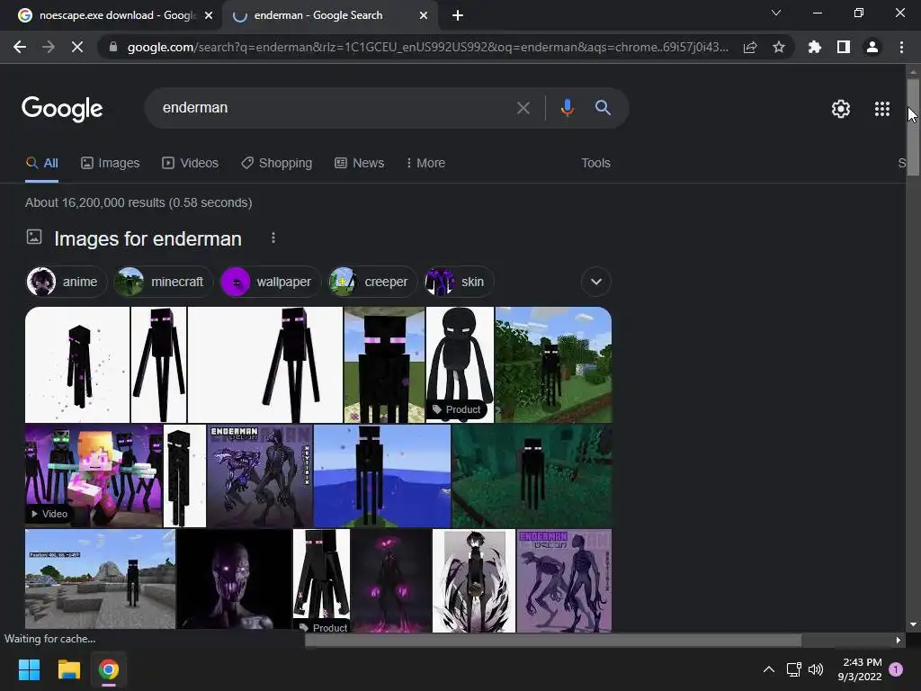Show hidden system tray icons
The width and height of the screenshot is (921, 691).
(768, 669)
